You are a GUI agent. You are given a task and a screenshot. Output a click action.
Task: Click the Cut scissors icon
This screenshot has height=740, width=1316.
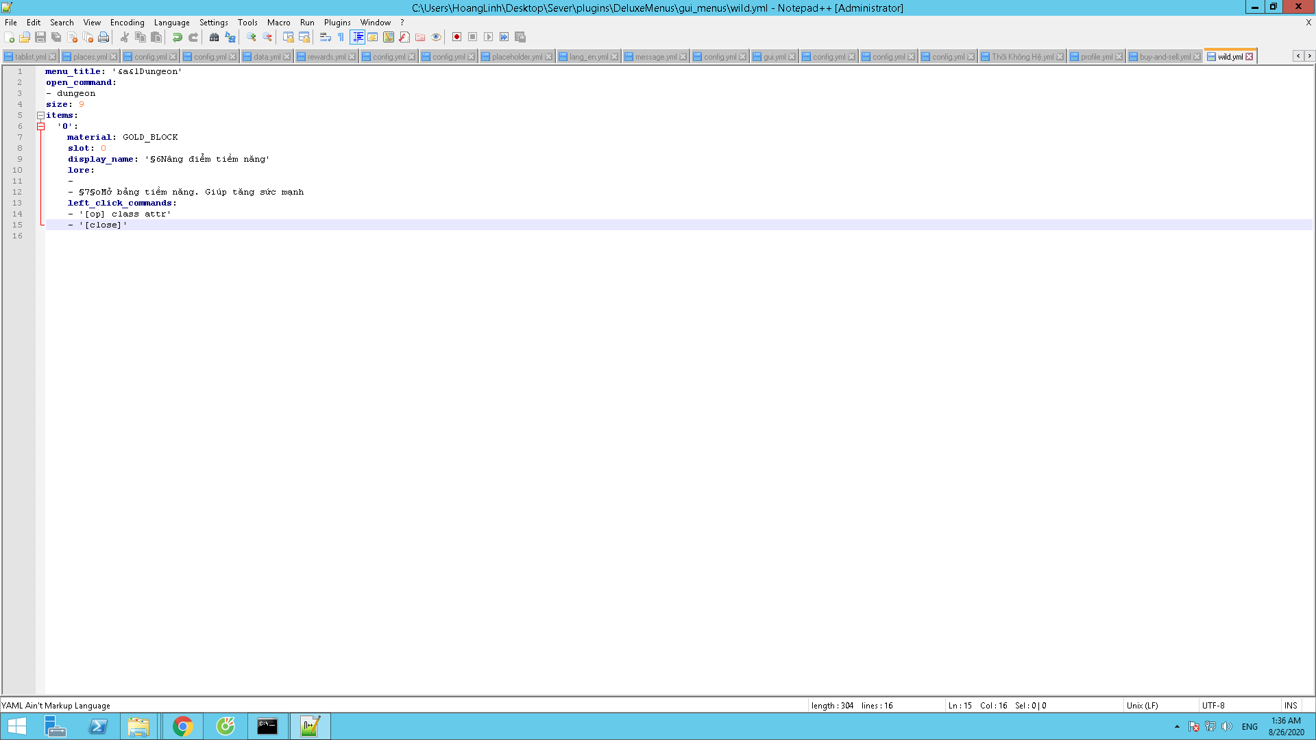125,37
